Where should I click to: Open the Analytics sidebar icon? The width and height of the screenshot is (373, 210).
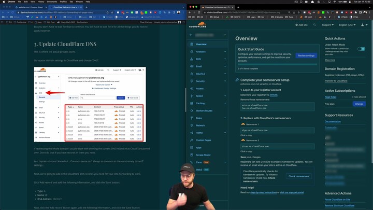click(192, 52)
